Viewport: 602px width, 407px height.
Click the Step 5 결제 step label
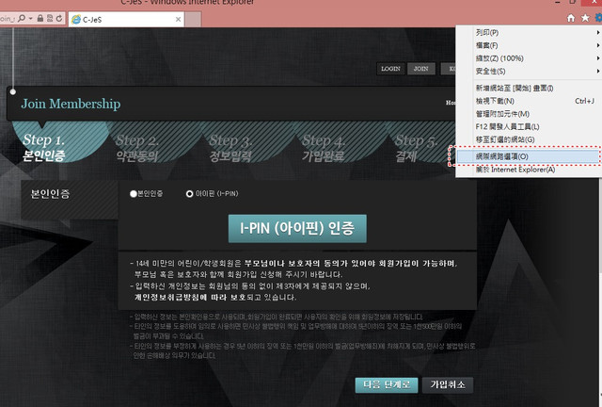416,148
